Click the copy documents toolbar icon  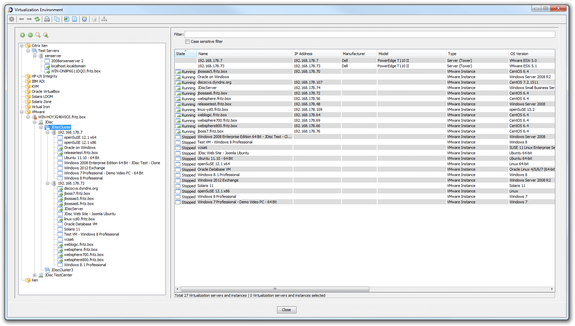[57, 19]
